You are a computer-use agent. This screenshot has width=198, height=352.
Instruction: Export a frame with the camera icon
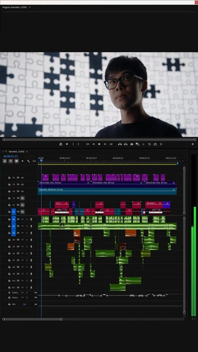[132, 144]
